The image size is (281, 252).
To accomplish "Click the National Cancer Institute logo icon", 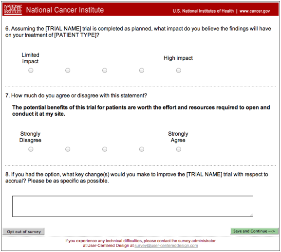I will pyautogui.click(x=13, y=10).
